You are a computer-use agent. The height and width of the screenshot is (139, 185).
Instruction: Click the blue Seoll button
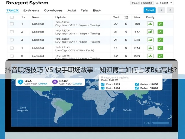coord(149,10)
